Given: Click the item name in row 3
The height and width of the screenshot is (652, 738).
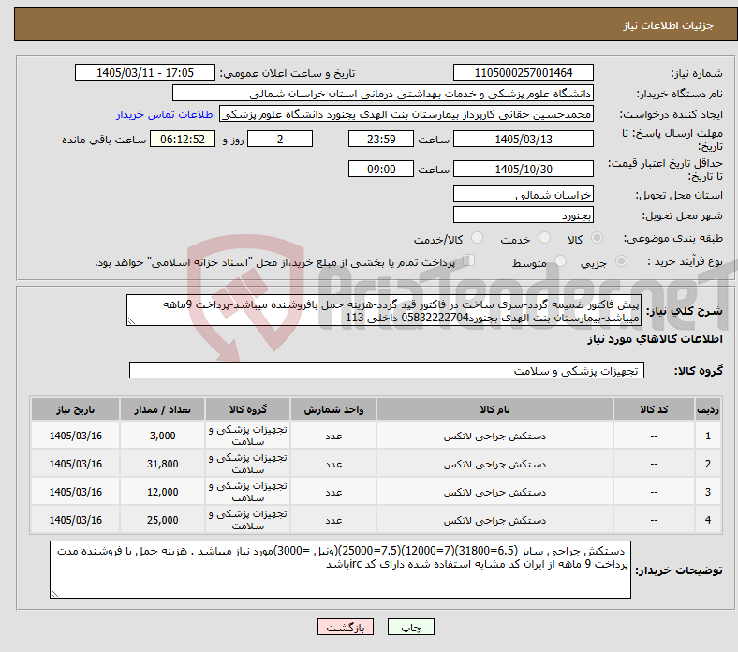Looking at the screenshot, I should coord(494,492).
